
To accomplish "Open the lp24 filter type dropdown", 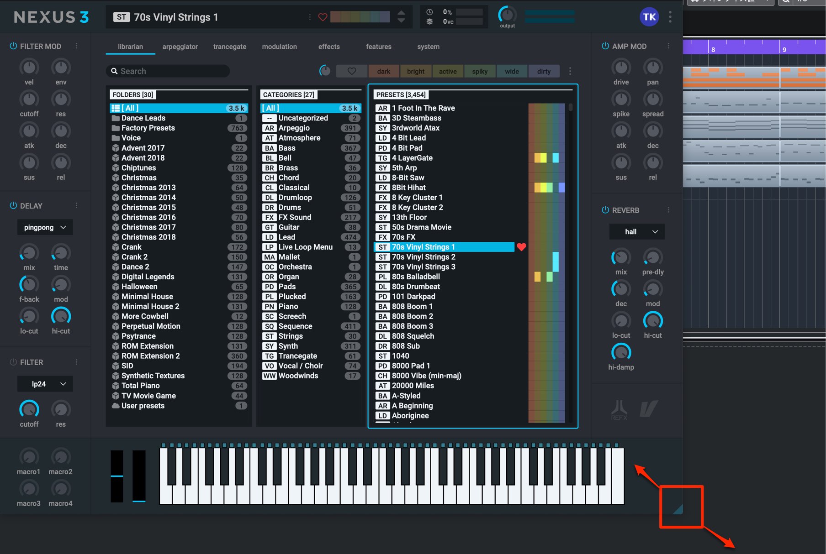I will 45,384.
